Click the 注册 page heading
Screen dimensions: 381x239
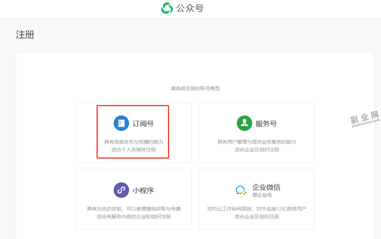(x=25, y=34)
